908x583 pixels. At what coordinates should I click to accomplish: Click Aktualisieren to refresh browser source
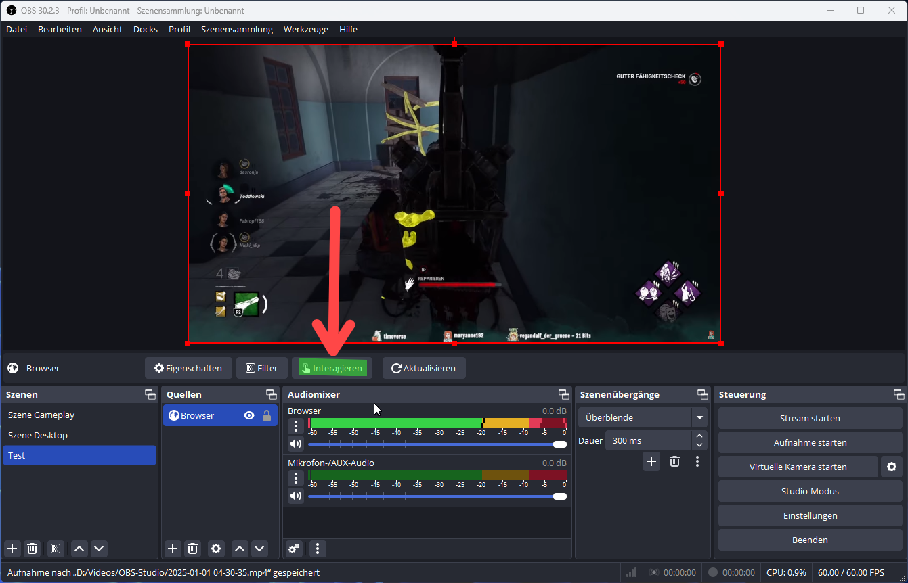(424, 369)
